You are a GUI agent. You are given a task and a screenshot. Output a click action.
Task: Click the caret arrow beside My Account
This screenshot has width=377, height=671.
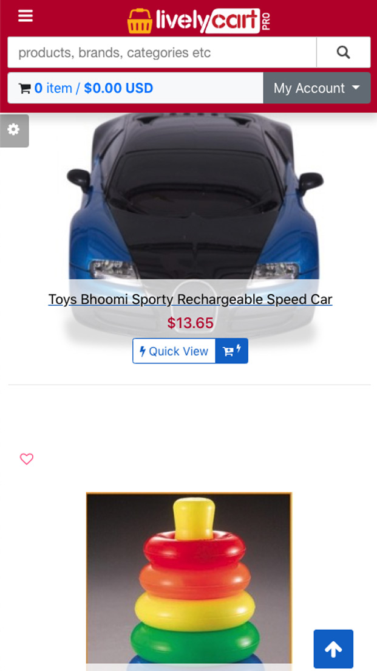click(356, 88)
